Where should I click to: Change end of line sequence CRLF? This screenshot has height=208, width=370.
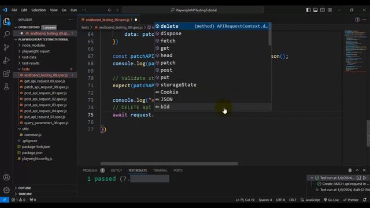pos(293,200)
